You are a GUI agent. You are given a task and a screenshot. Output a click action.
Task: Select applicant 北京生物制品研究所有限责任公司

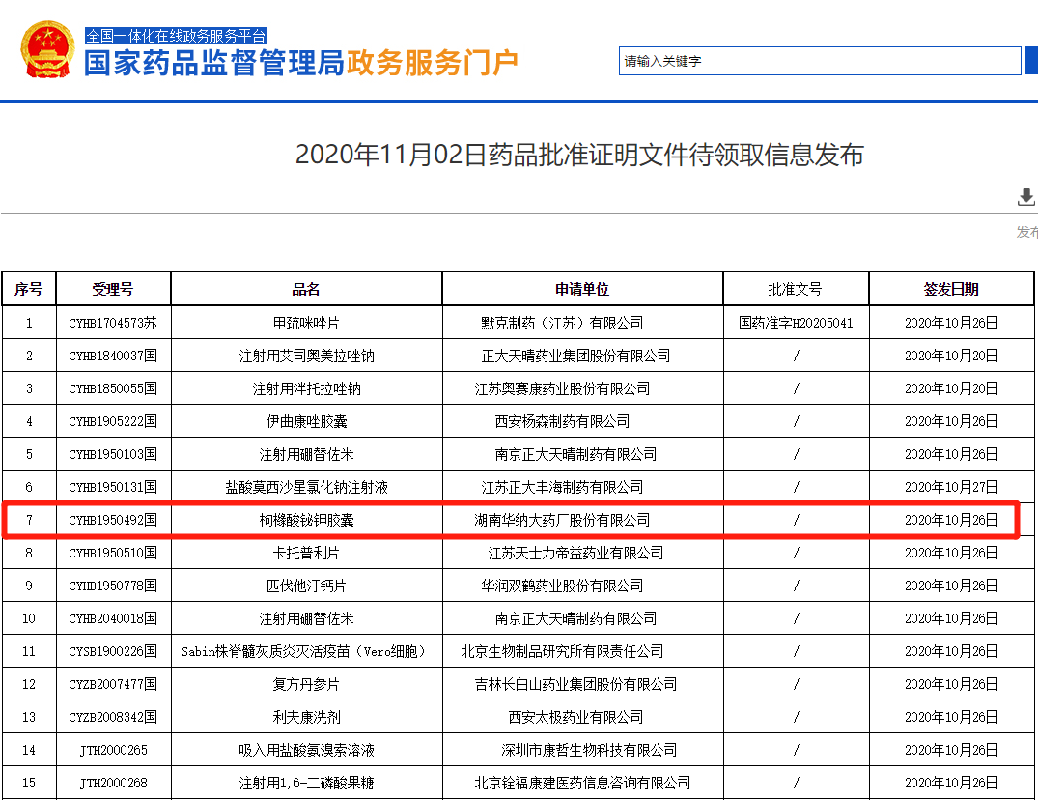pos(562,651)
